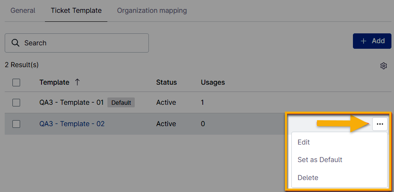Image resolution: width=394 pixels, height=192 pixels.
Task: Open the QA3 - Template - 02 link
Action: click(72, 124)
